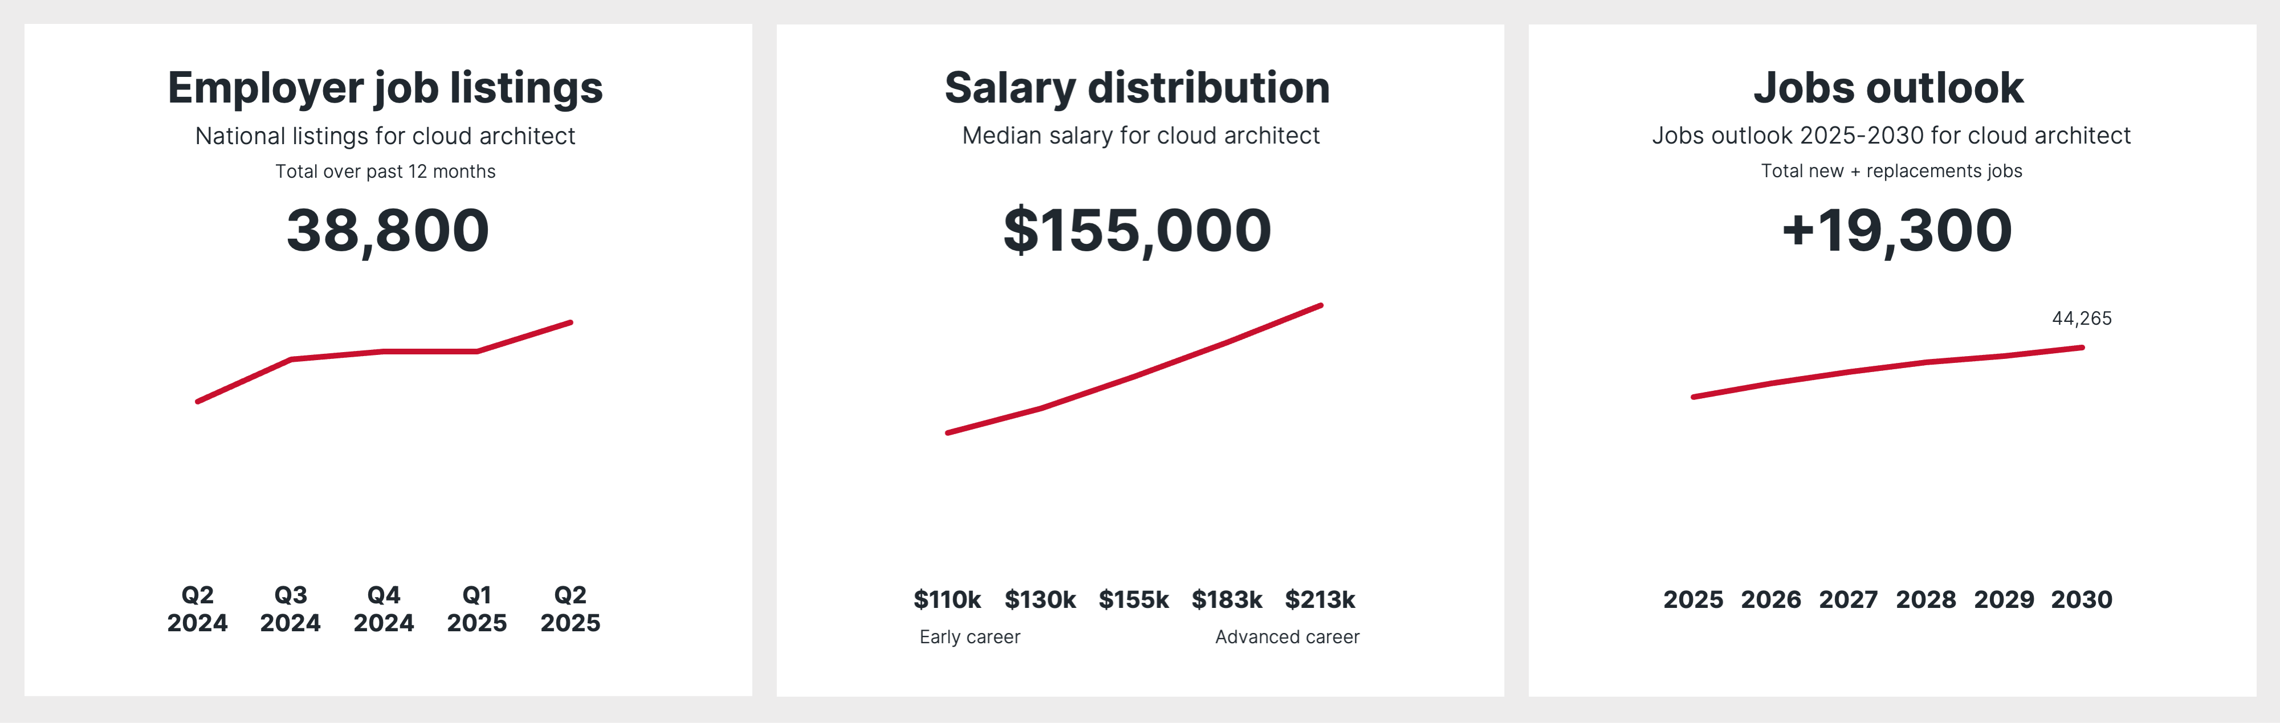Screen dimensions: 2280x723
Task: Click the $110k salary axis label
Action: pyautogui.click(x=947, y=600)
